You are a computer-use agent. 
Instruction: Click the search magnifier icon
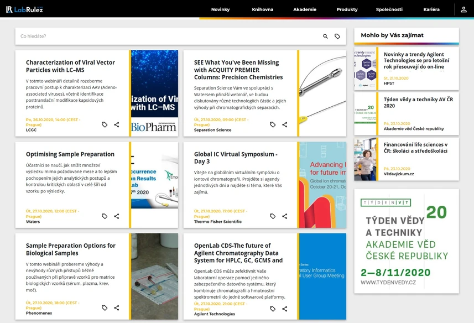[325, 37]
